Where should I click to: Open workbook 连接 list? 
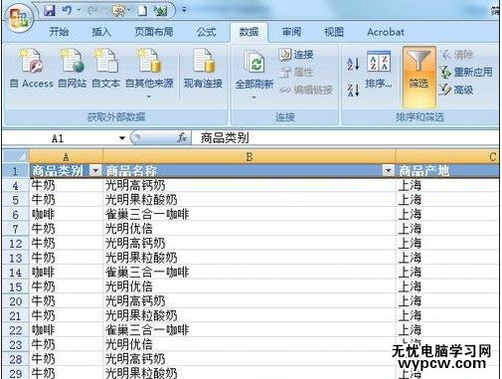296,55
